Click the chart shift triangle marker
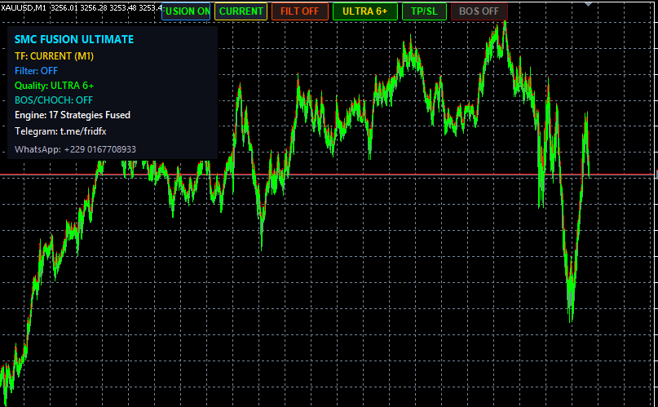Screen dimensions: 658x407 point(589,4)
